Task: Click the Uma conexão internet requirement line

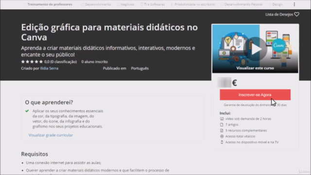Action: (x=64, y=163)
